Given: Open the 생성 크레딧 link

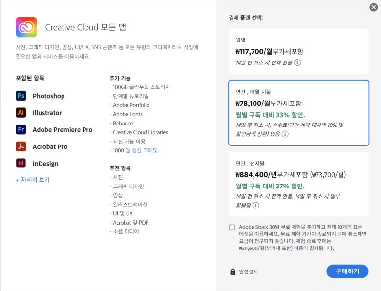Looking at the screenshot, I should point(145,150).
